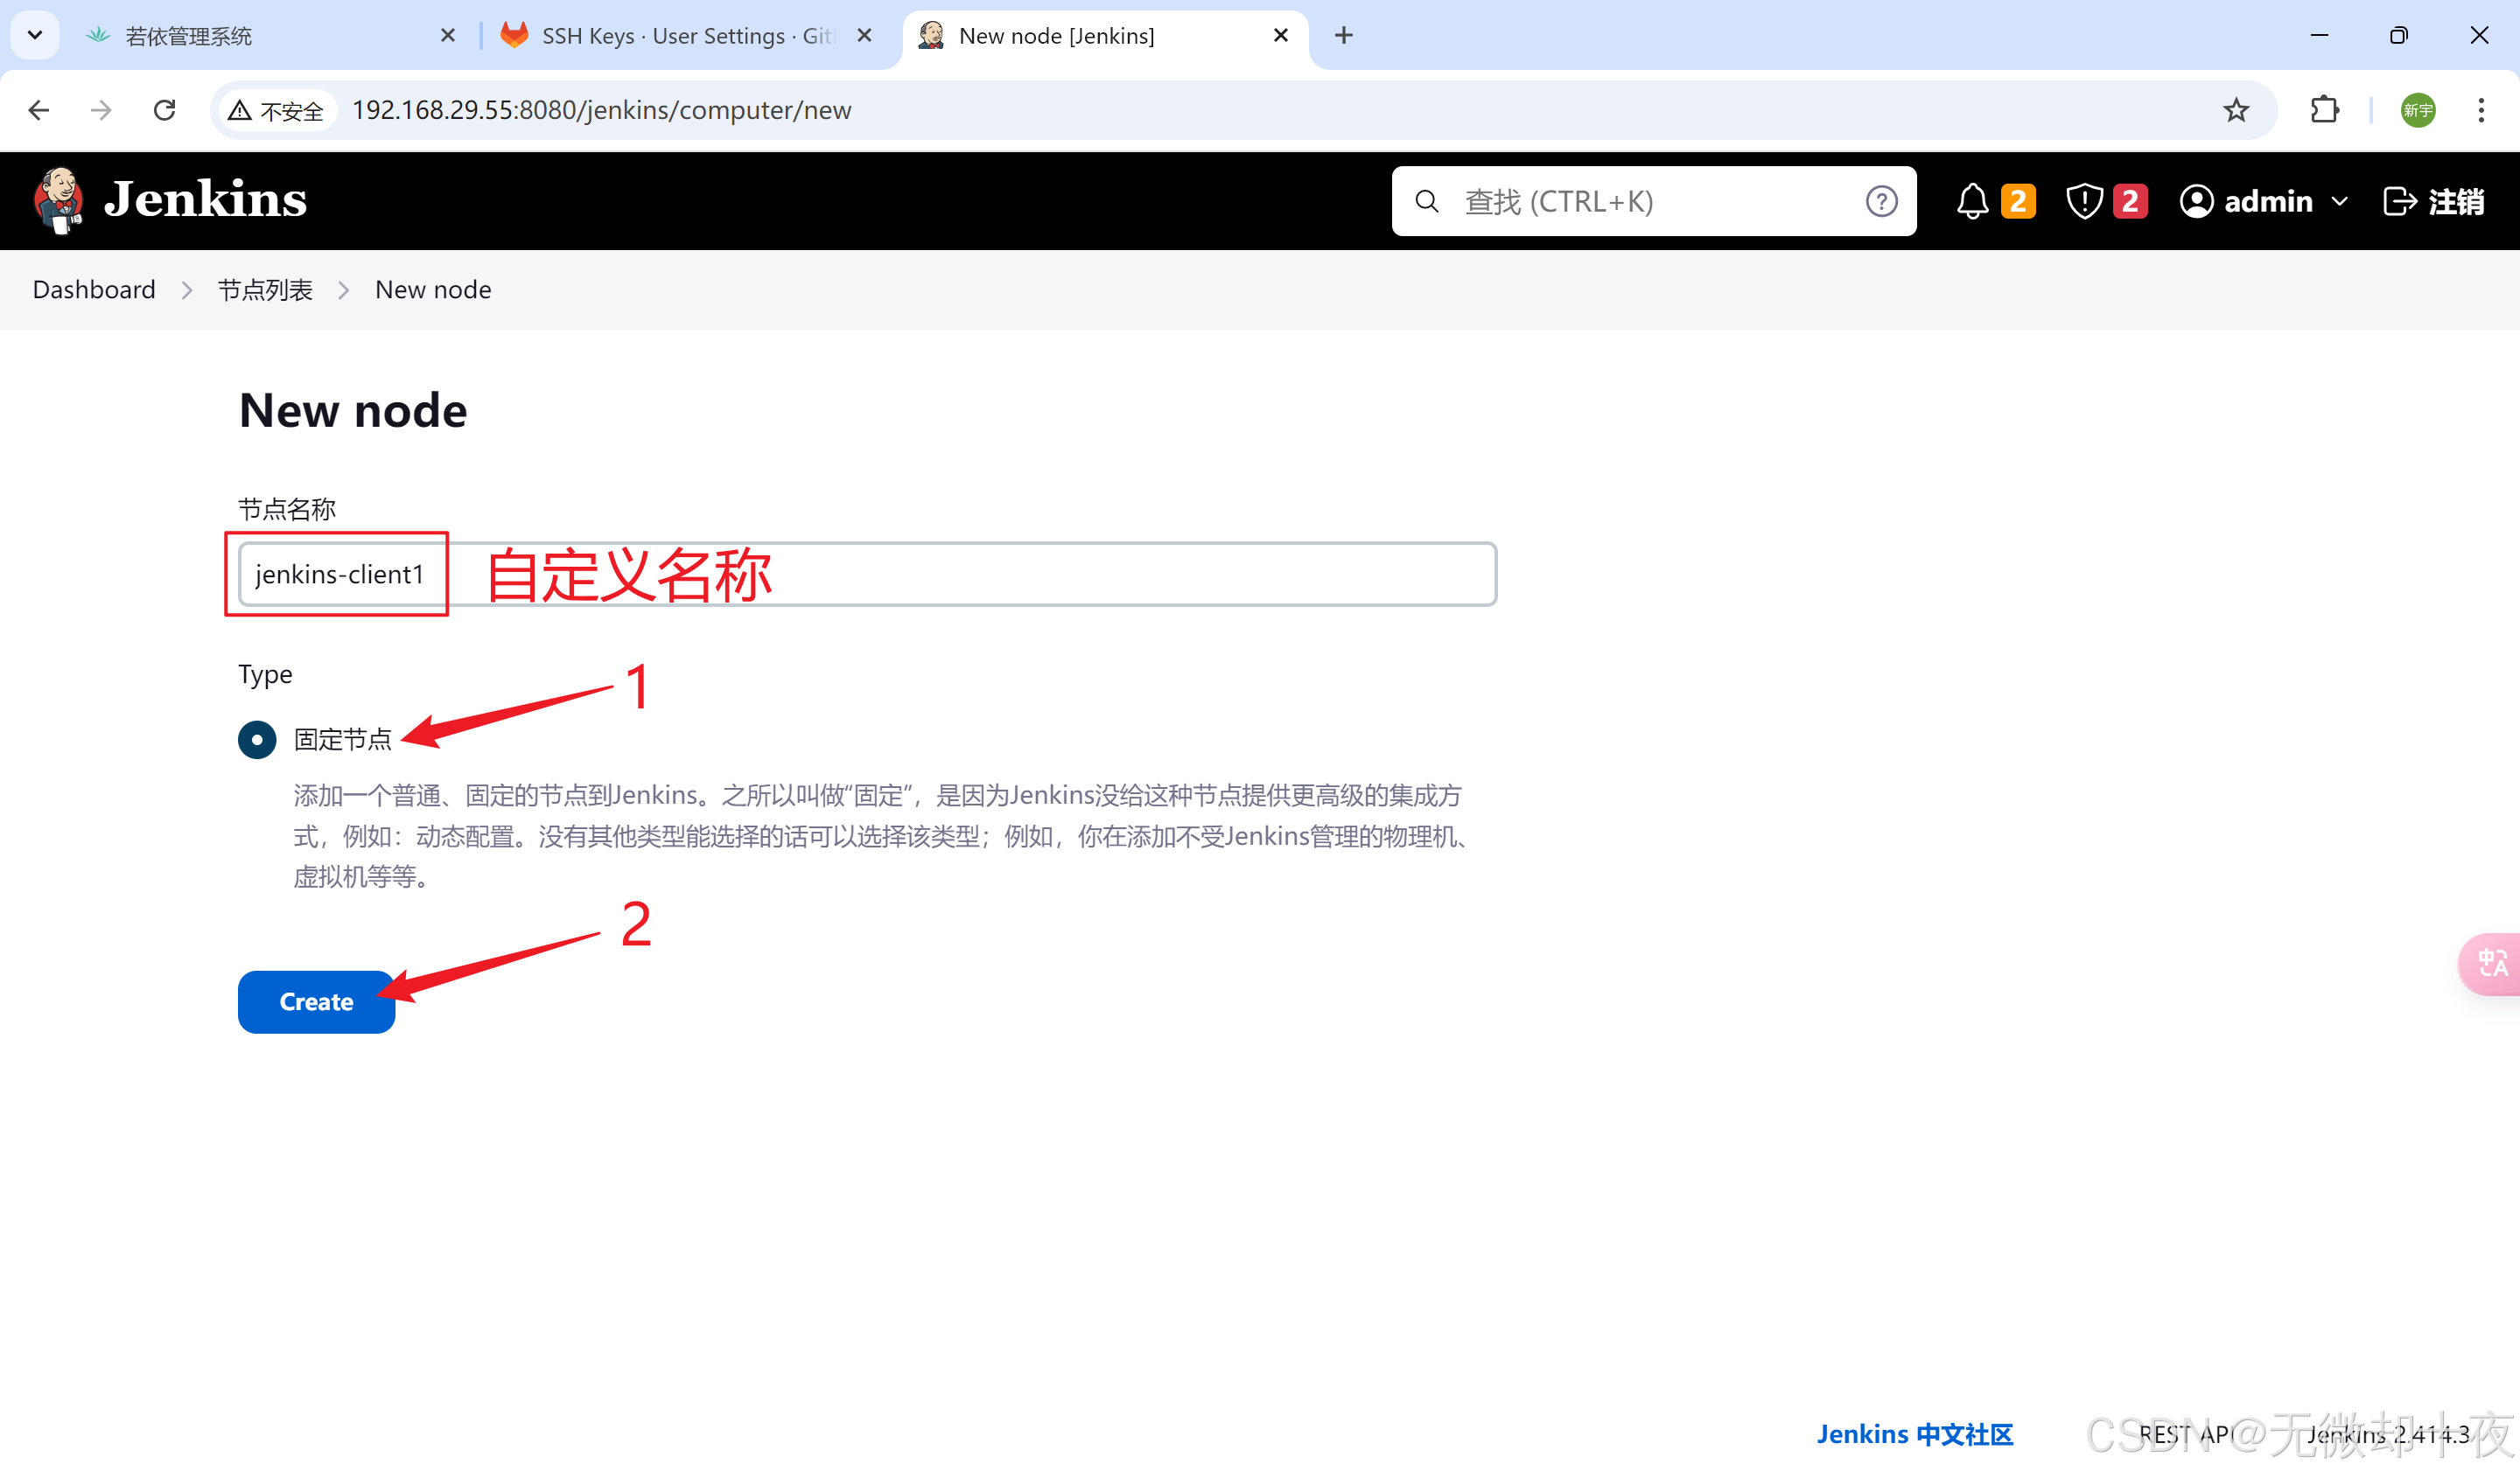Click the 注销 logout button
The height and width of the screenshot is (1478, 2520).
click(x=2434, y=201)
